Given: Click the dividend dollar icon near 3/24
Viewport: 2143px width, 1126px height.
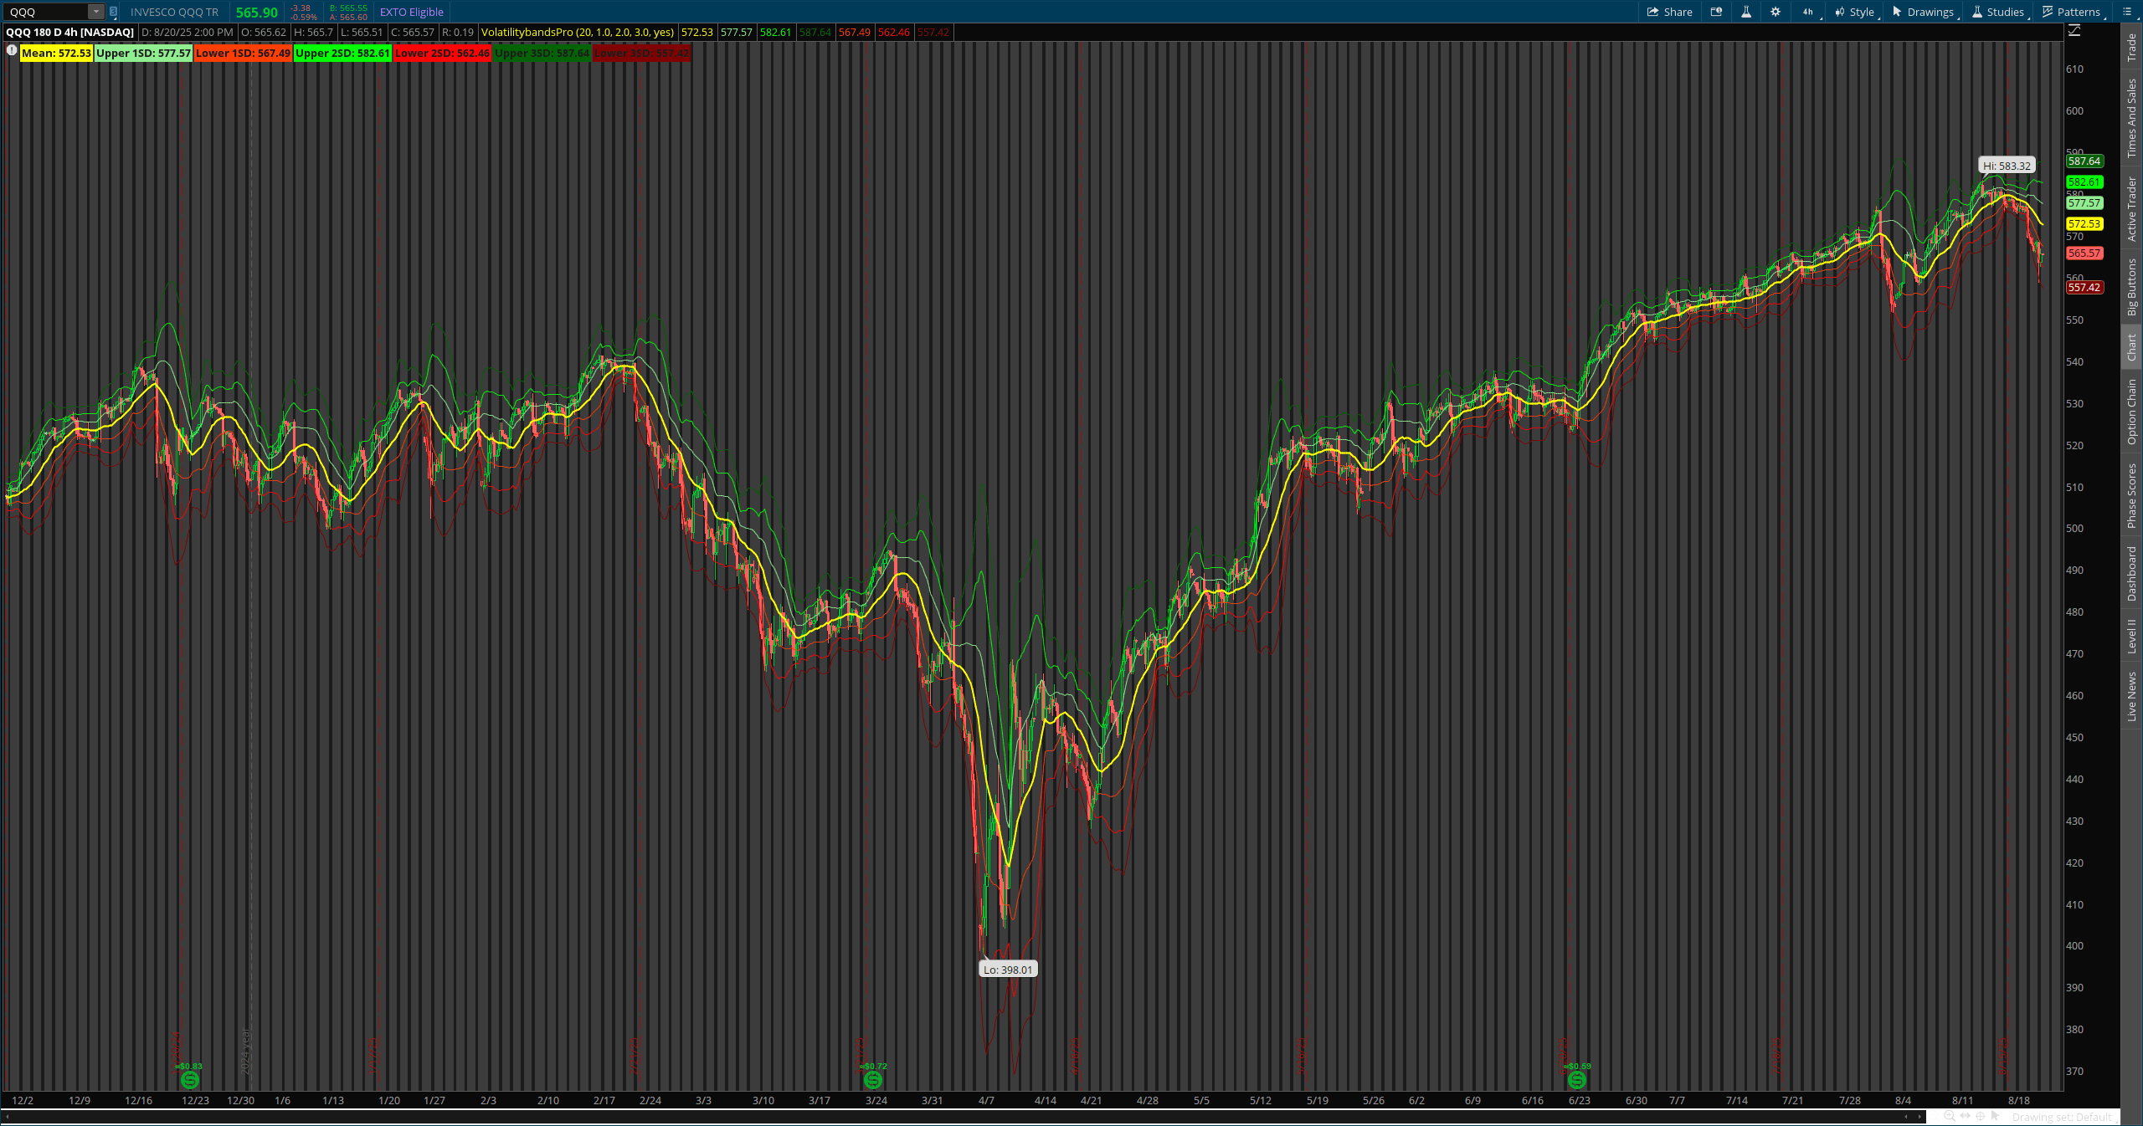Looking at the screenshot, I should (x=873, y=1080).
